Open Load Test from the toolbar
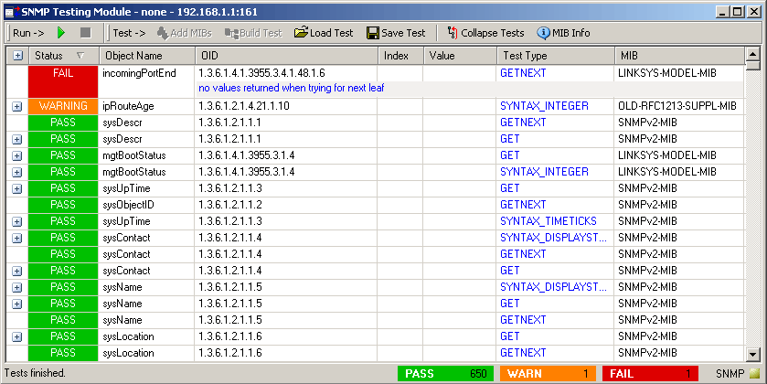 point(324,33)
